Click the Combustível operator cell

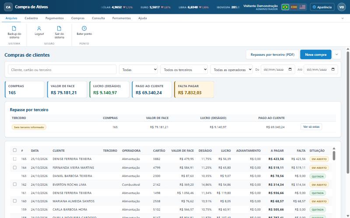coord(131,184)
